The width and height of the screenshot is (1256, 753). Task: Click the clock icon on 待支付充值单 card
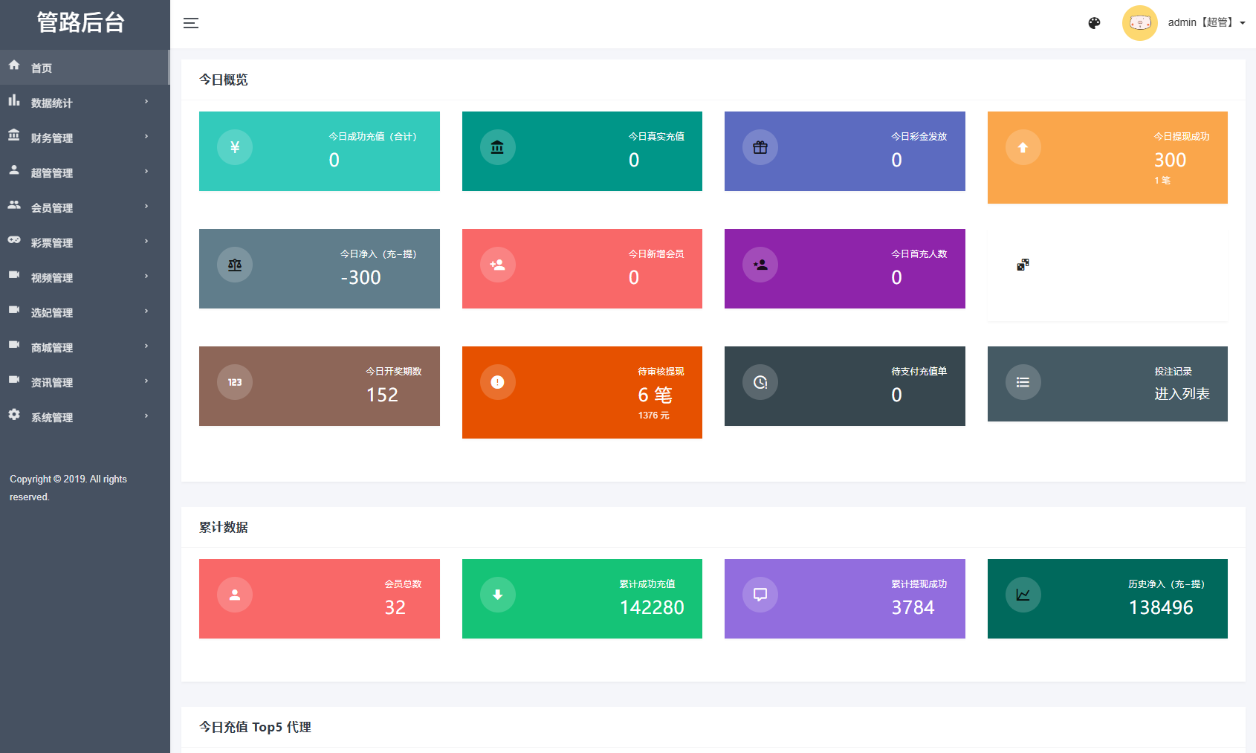[x=760, y=382]
